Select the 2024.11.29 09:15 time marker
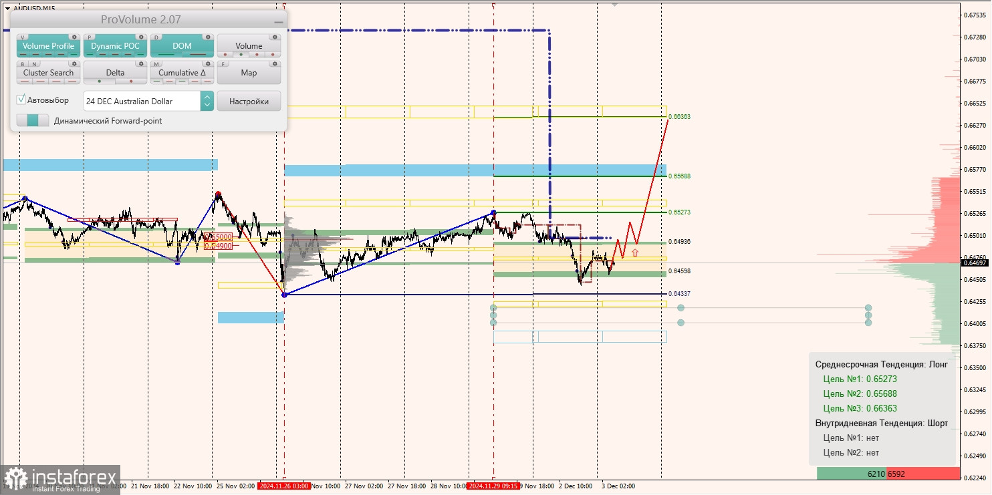This screenshot has width=992, height=495. 493,486
